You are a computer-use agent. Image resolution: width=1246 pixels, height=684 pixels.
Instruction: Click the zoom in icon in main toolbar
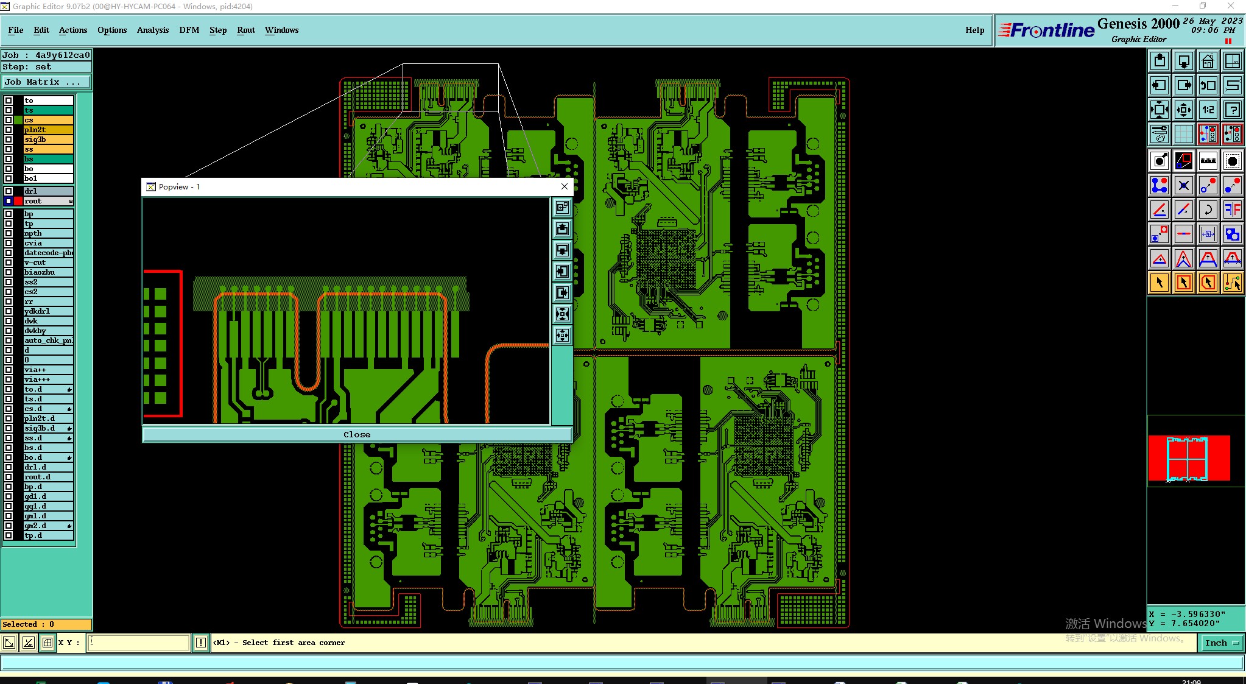click(1160, 110)
